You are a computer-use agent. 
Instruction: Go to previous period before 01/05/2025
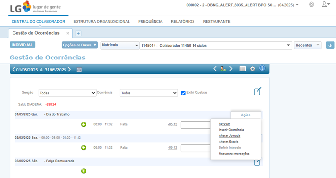click(13, 70)
